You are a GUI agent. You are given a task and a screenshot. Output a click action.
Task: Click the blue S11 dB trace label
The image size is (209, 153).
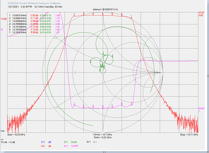pyautogui.click(x=46, y=142)
